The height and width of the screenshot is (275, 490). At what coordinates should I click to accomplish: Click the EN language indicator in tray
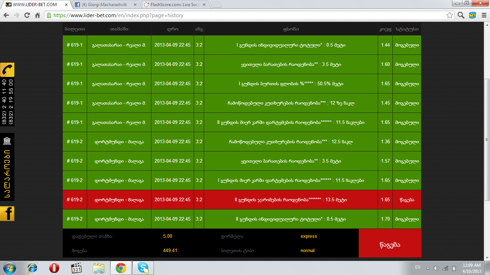(x=418, y=267)
